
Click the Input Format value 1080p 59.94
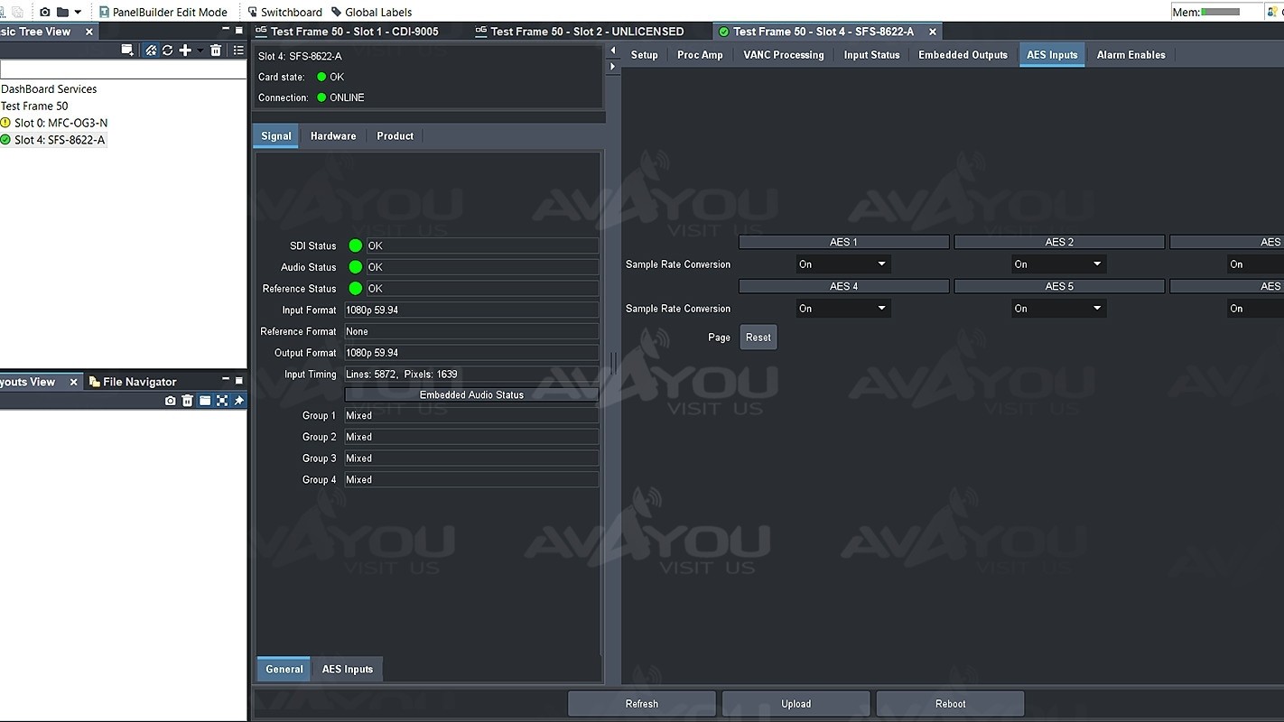tap(471, 310)
